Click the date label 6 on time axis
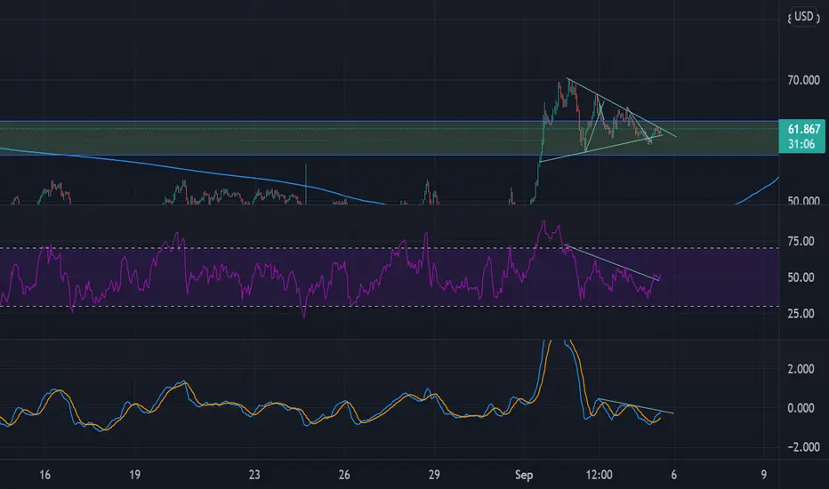The width and height of the screenshot is (829, 489). [673, 475]
